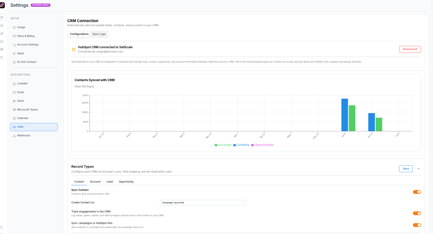
Task: Click the blue Contacts legend swatch
Action: pos(235,145)
